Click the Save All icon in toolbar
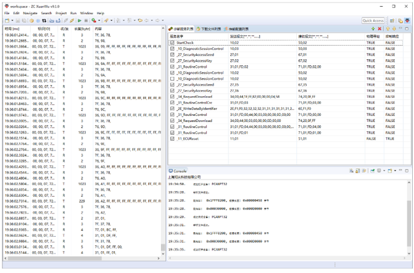Screen dimensions: 414x273 click(x=24, y=20)
